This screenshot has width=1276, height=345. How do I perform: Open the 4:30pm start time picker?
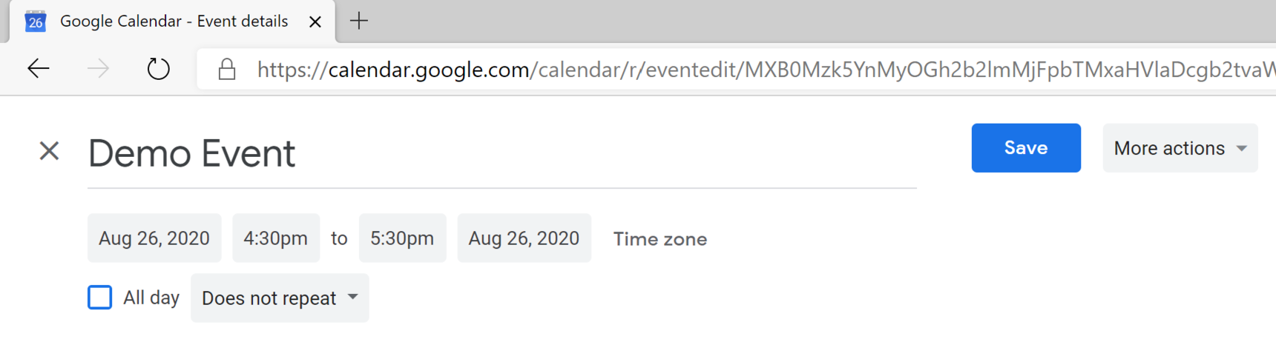tap(275, 238)
